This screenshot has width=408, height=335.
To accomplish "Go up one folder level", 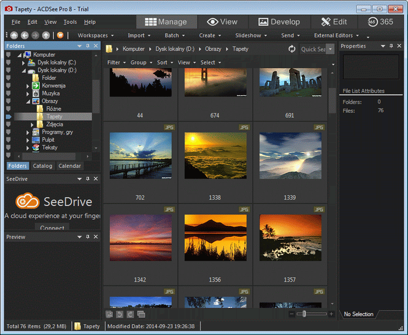I will (x=46, y=35).
